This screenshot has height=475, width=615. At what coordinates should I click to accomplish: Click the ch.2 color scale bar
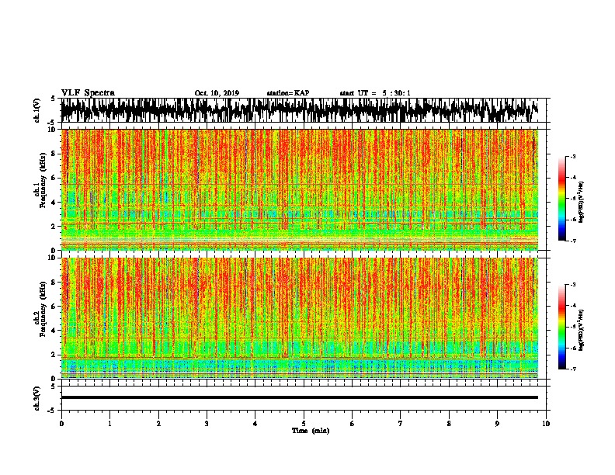click(561, 327)
